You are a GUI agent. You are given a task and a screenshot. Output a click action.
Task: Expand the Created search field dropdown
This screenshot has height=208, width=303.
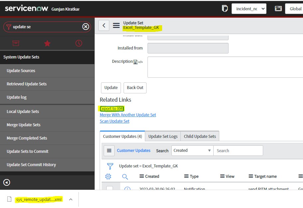pyautogui.click(x=192, y=151)
